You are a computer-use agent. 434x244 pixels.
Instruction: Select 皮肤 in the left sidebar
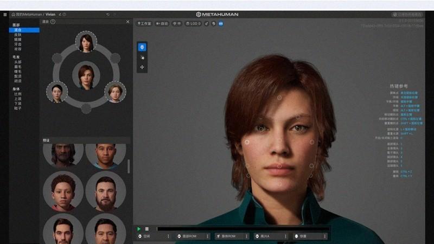click(x=18, y=35)
